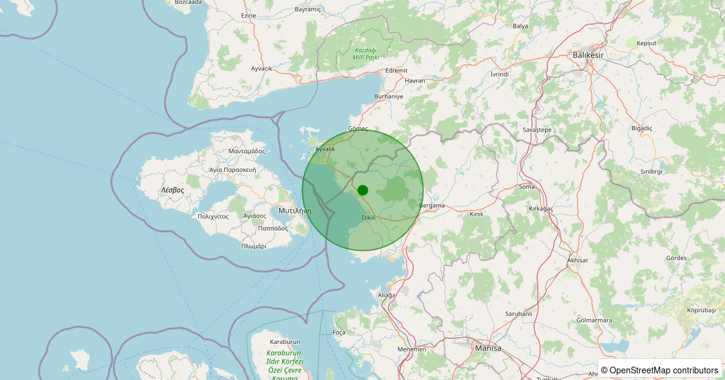Viewport: 725px width, 380px height.
Task: Click the Gömeç label near circle edge
Action: [x=358, y=128]
